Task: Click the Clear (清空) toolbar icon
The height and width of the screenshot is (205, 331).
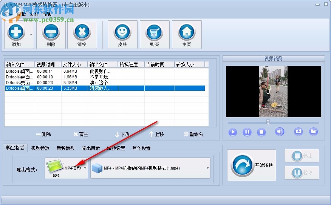Action: 82,32
